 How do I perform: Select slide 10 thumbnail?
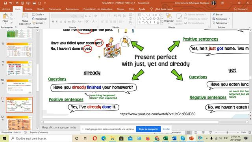[19, 86]
